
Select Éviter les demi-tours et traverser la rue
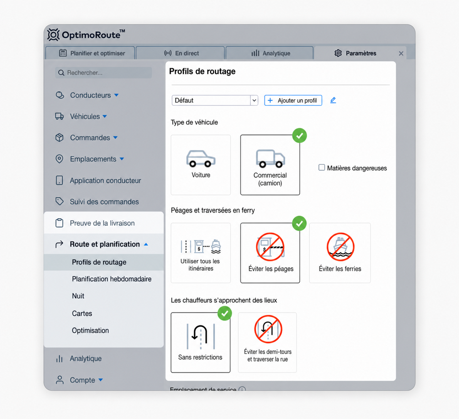(267, 342)
